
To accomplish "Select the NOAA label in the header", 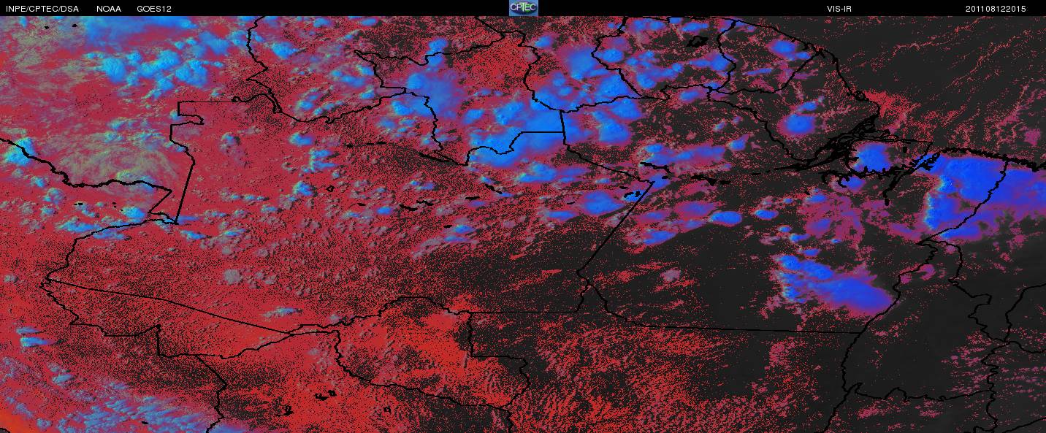I will [109, 9].
